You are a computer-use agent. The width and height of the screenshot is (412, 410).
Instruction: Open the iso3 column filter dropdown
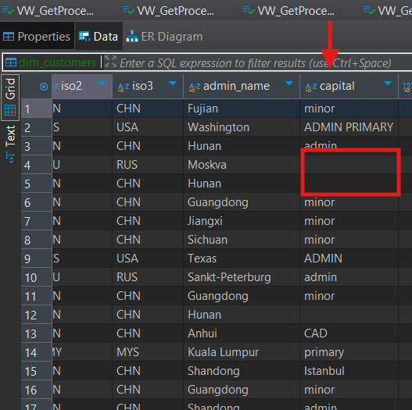coord(173,84)
